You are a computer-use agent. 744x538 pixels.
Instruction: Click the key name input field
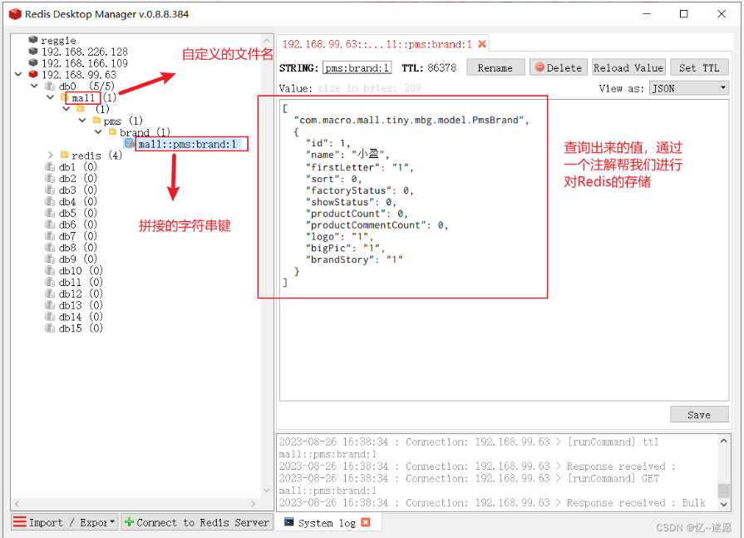point(357,68)
